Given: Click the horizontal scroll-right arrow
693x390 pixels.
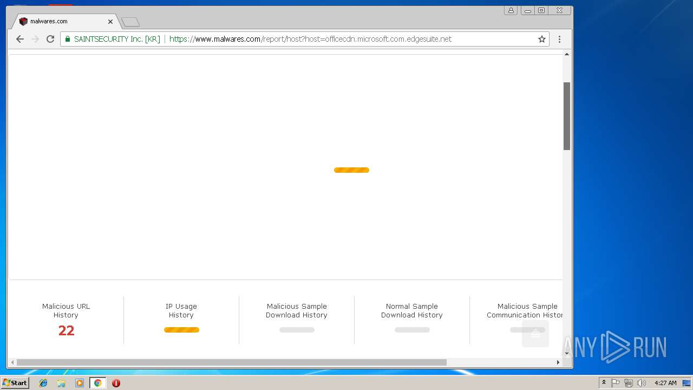Looking at the screenshot, I should point(558,362).
